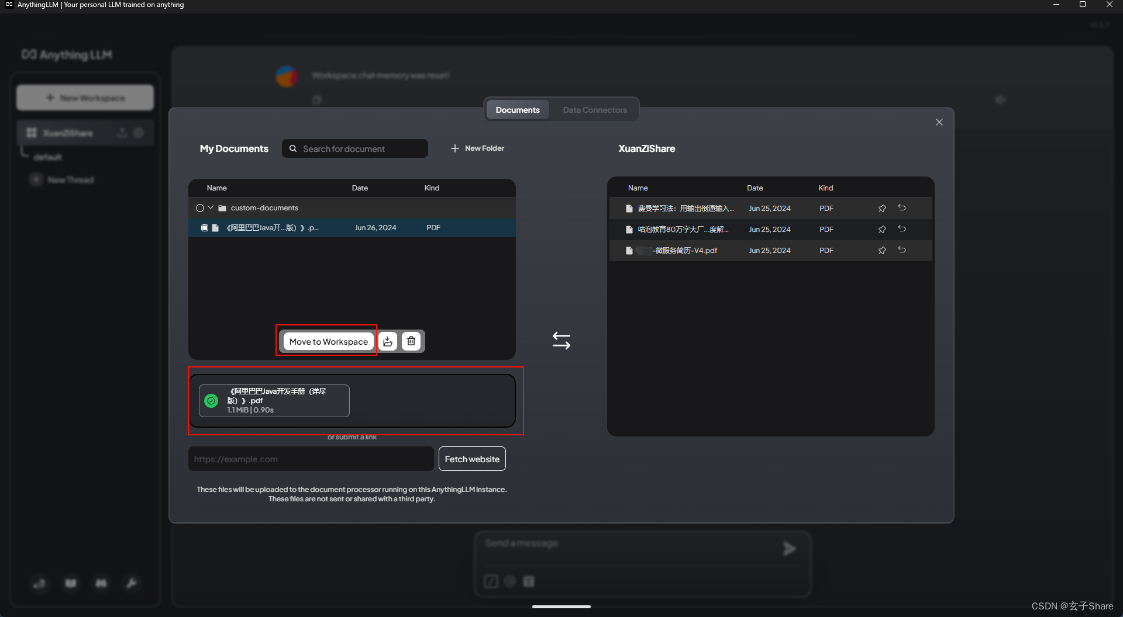The image size is (1123, 617).
Task: Close the documents modal with the X
Action: pos(939,122)
